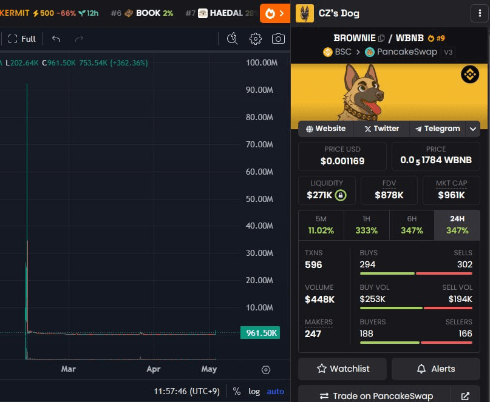Click the MAKERS 247 value
This screenshot has width=490, height=402.
(x=313, y=334)
